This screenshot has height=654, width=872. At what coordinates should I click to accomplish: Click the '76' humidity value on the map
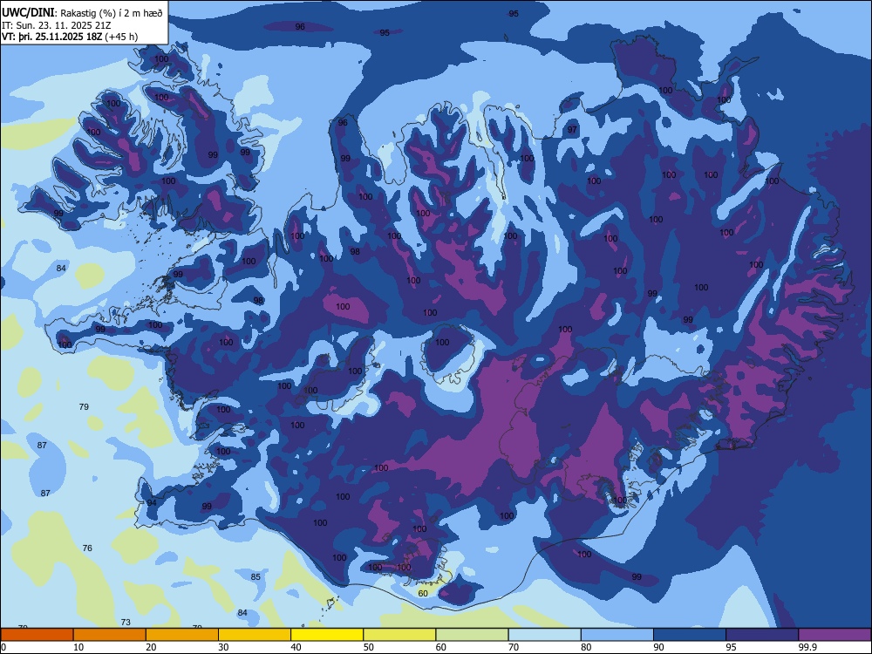pyautogui.click(x=87, y=548)
